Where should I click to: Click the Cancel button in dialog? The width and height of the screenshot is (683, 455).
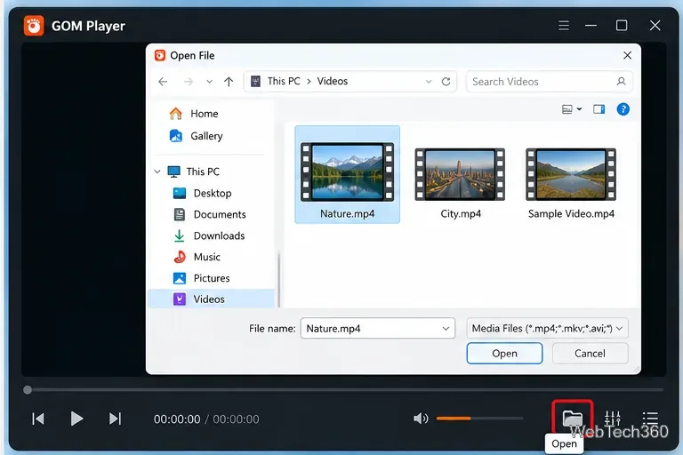click(590, 353)
